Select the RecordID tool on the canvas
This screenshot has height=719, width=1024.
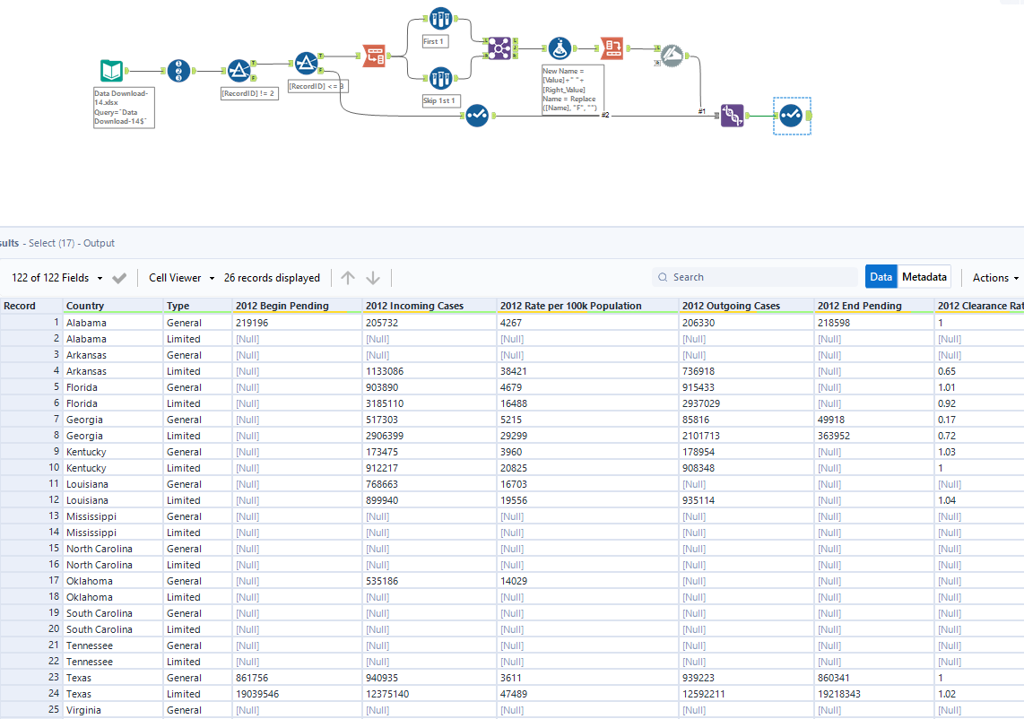pos(179,72)
